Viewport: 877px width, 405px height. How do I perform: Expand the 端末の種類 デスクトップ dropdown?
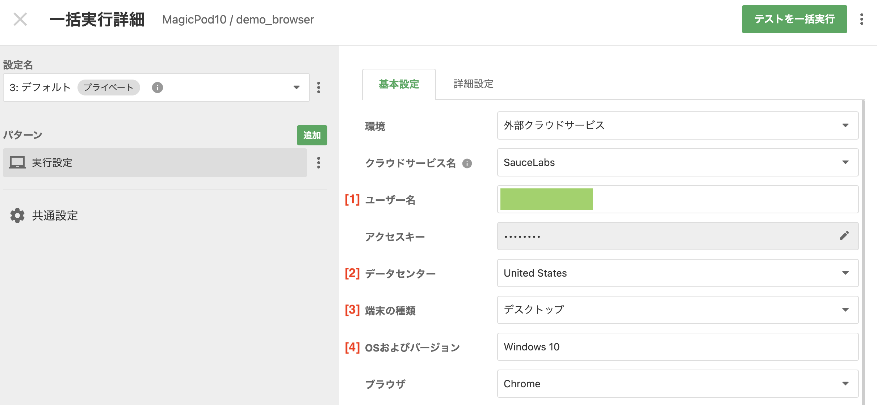(678, 310)
